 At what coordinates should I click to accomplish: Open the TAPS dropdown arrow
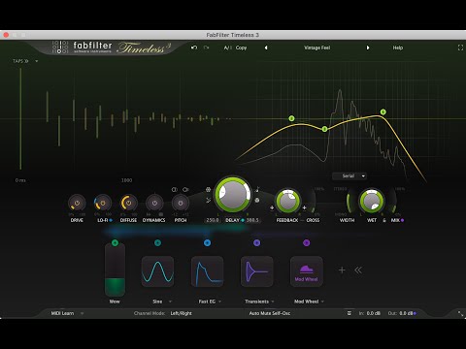[x=37, y=61]
